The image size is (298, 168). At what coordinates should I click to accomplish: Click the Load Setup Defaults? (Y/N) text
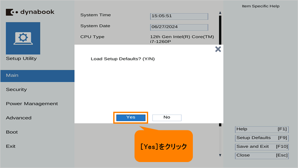coord(123,59)
